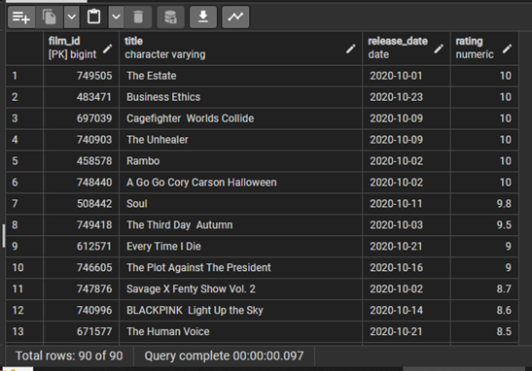Click the Download results icon
532x371 pixels.
point(203,17)
